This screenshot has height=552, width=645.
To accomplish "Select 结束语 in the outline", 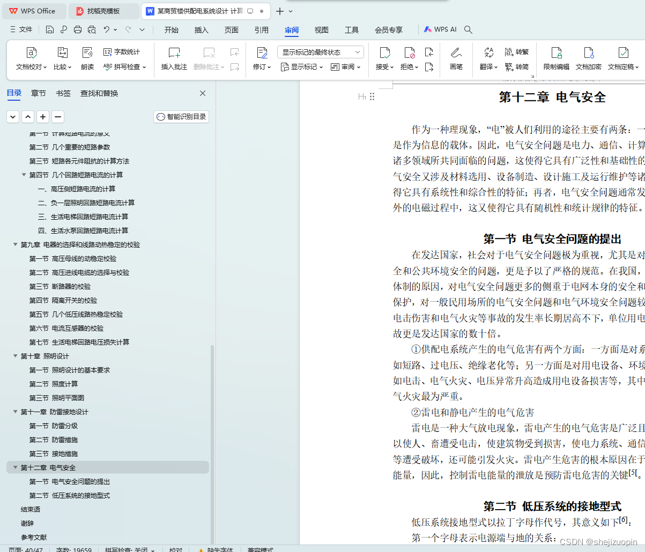I will (31, 509).
